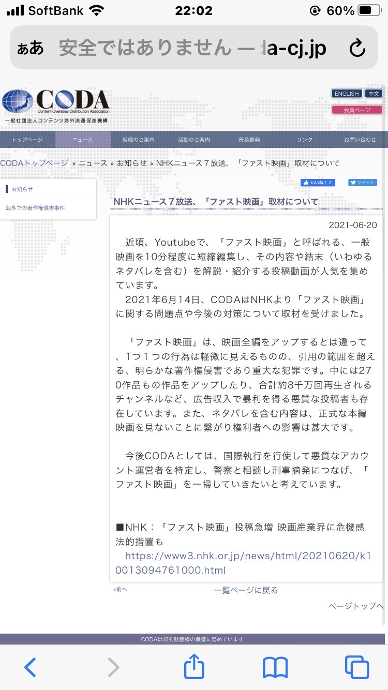This screenshot has height=690, width=388.
Task: Click the お知らせ breadcrumb link
Action: tap(132, 163)
